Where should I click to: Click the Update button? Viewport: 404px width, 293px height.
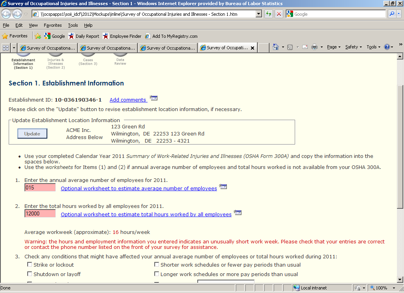click(32, 134)
